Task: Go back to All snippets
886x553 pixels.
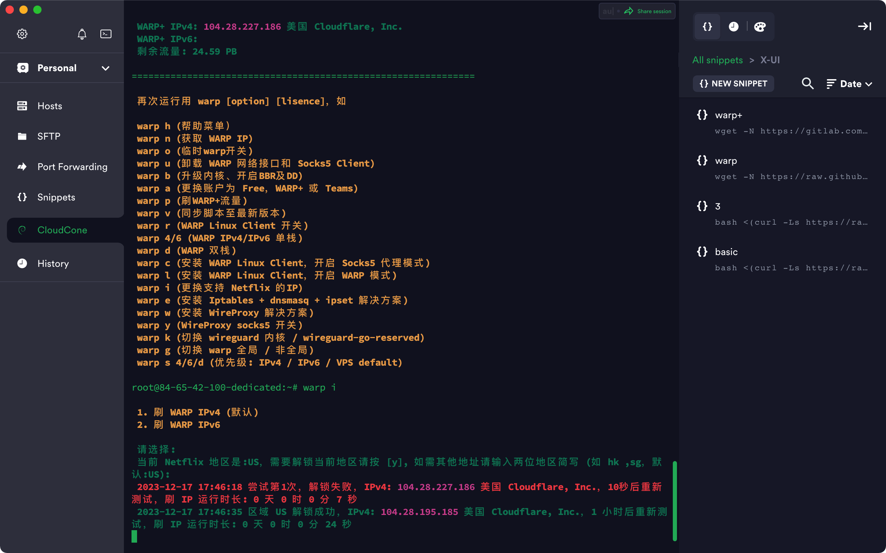Action: 717,60
